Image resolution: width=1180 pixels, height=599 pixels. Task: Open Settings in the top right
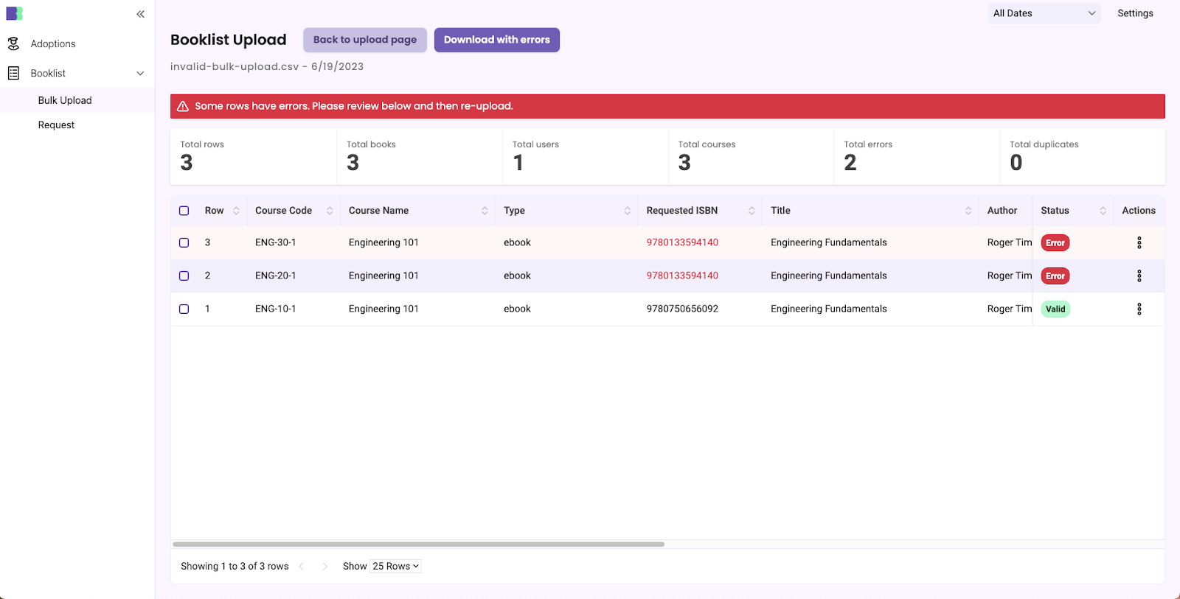[1134, 13]
